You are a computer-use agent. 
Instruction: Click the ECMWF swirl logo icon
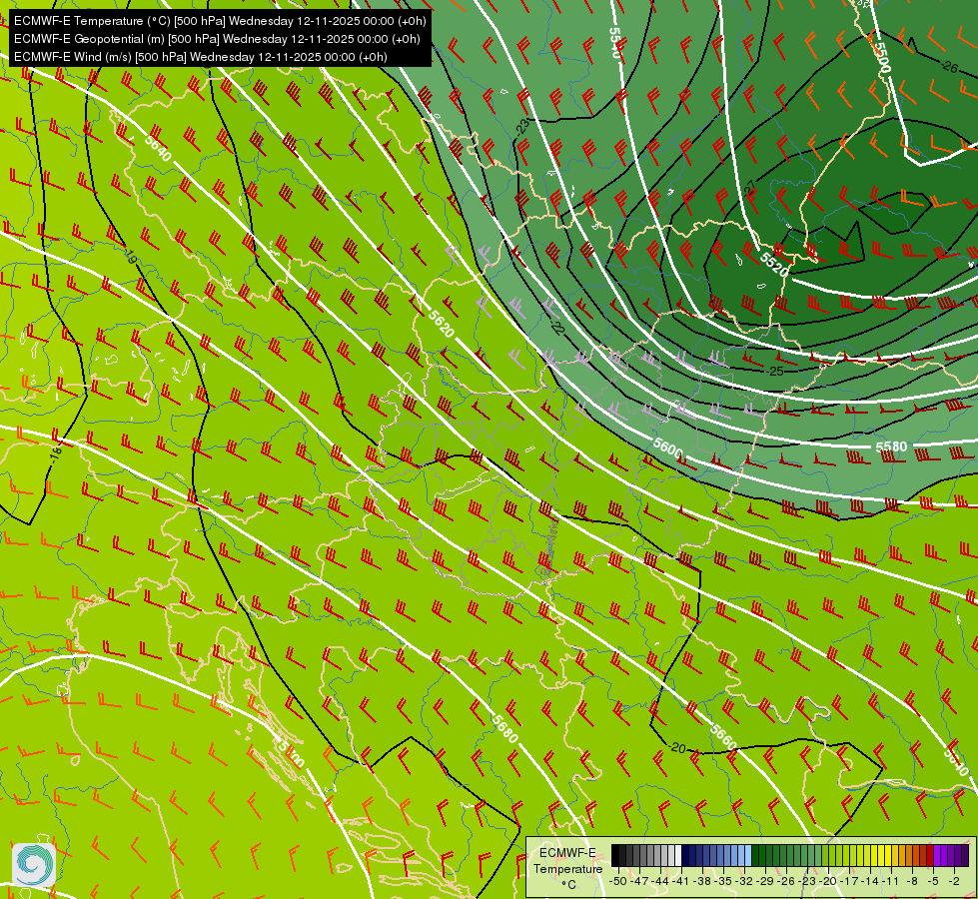click(x=34, y=864)
